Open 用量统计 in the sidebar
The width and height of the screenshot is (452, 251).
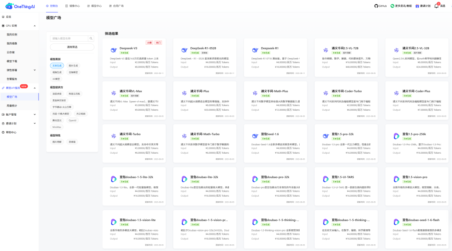click(12, 106)
